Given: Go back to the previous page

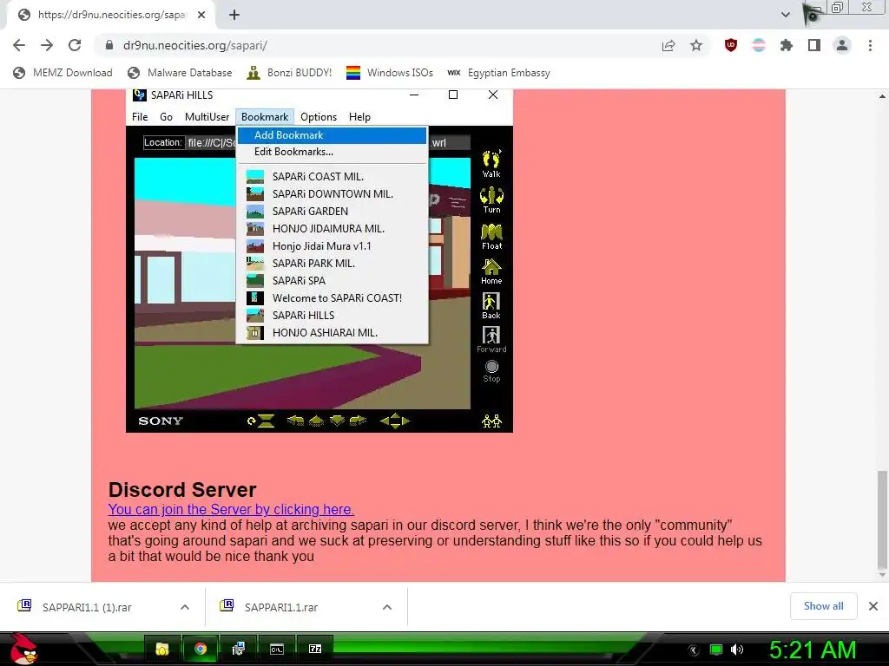Looking at the screenshot, I should (x=19, y=45).
